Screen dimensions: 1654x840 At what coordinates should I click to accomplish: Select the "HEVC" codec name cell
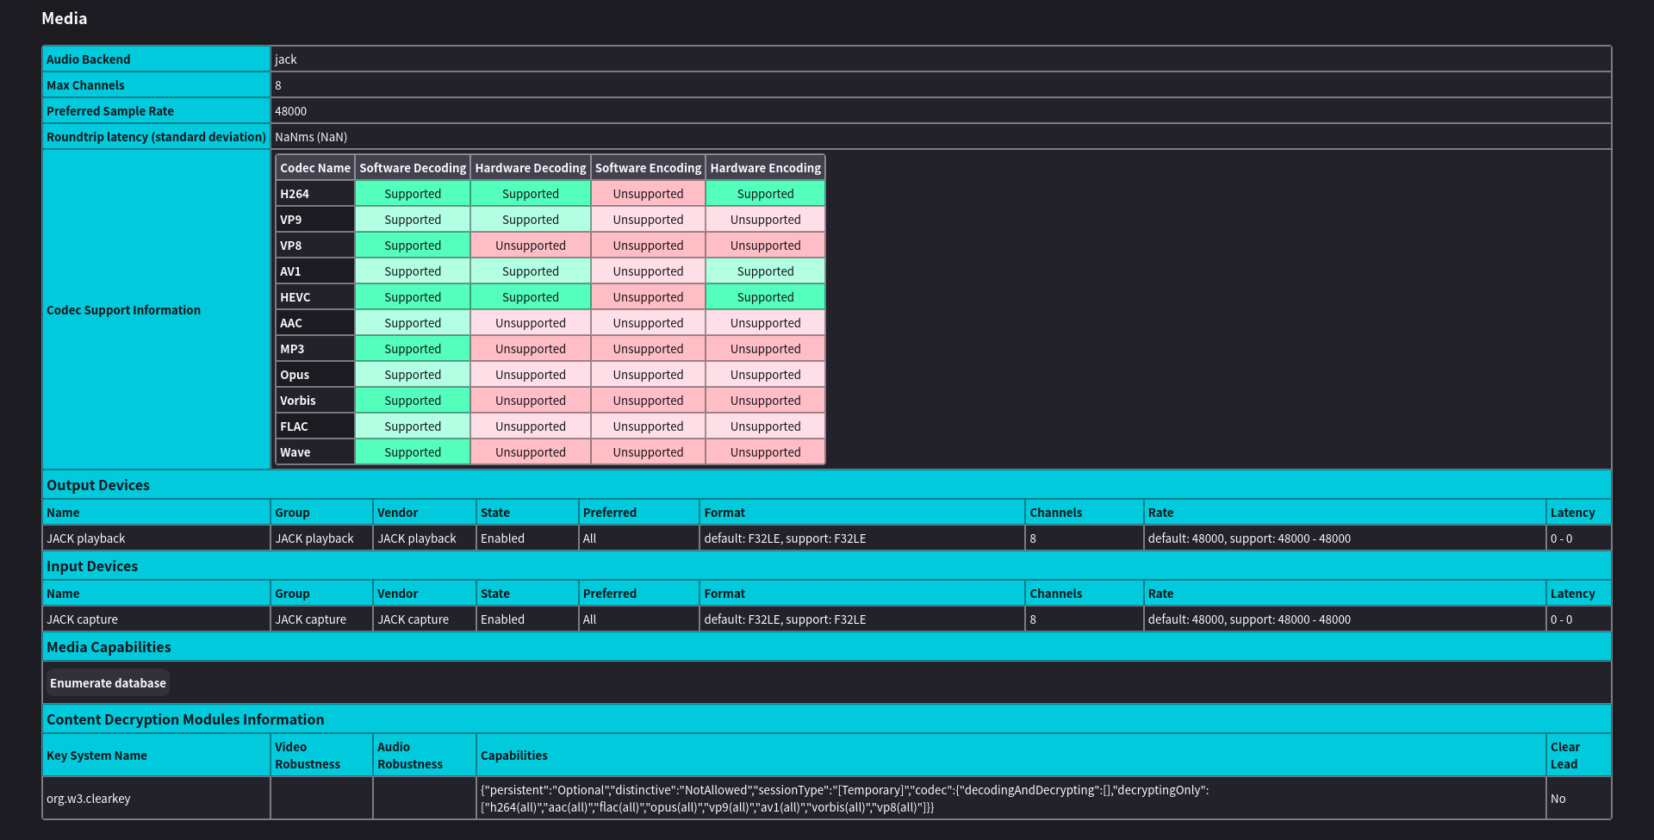coord(315,297)
